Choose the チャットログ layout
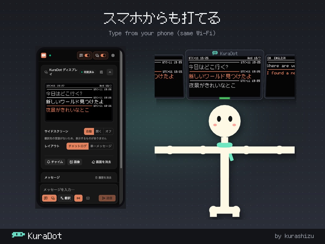The height and width of the screenshot is (244, 325). [x=77, y=146]
